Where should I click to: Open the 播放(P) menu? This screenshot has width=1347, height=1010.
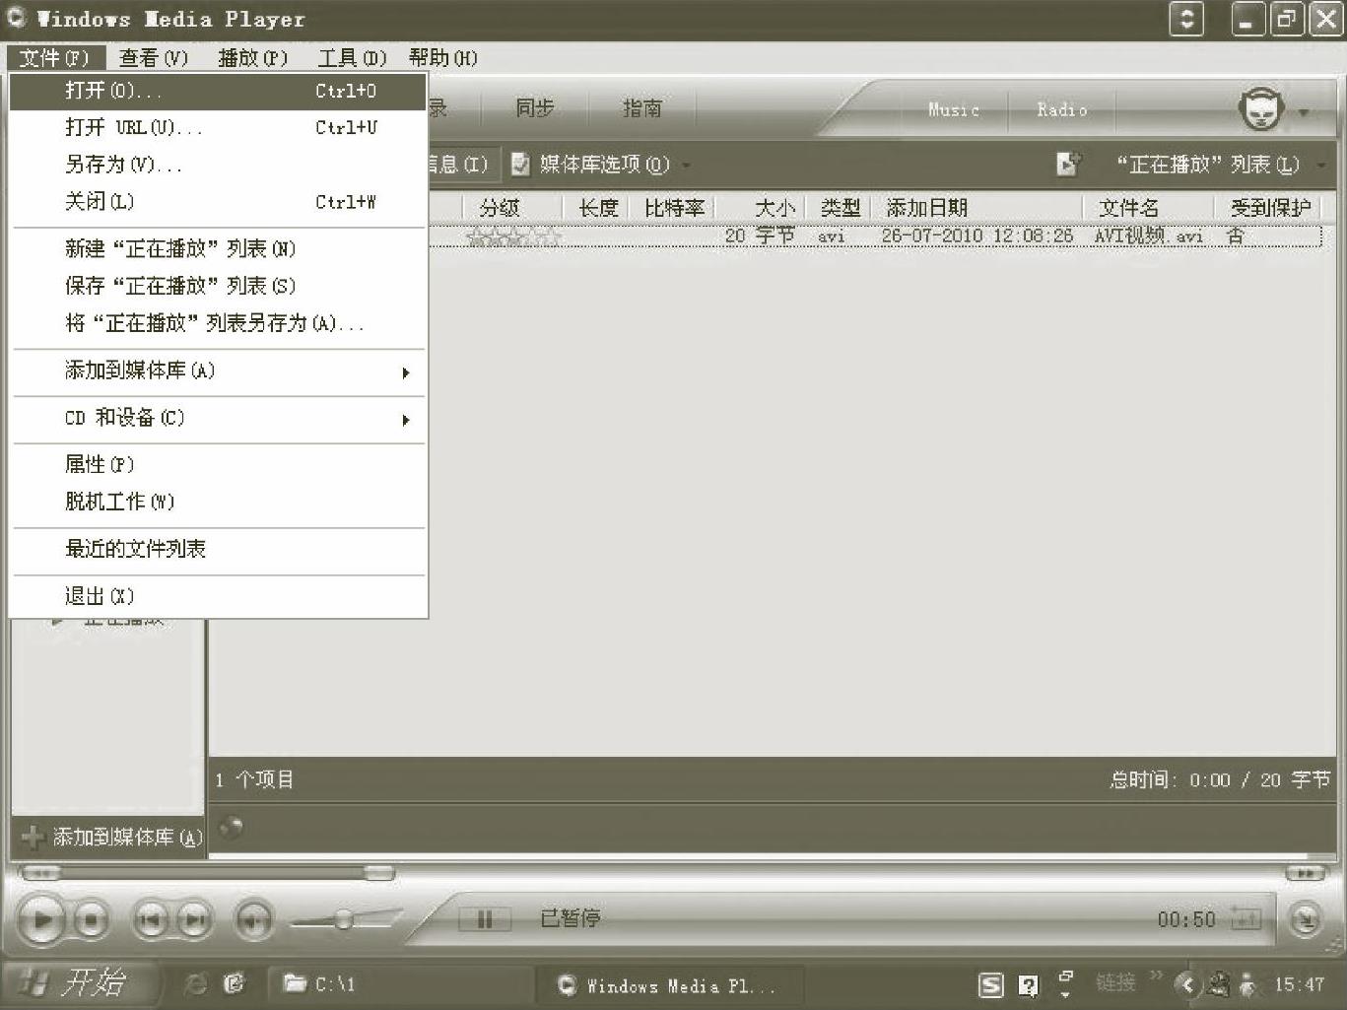tap(253, 58)
